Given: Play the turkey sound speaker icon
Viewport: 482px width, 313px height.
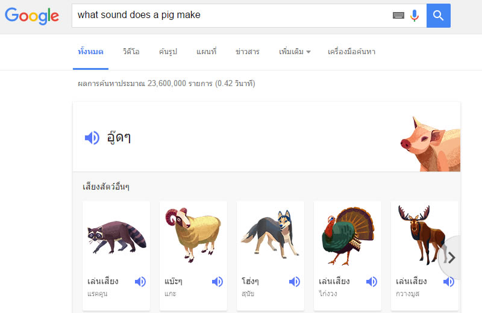Looking at the screenshot, I should [x=372, y=281].
